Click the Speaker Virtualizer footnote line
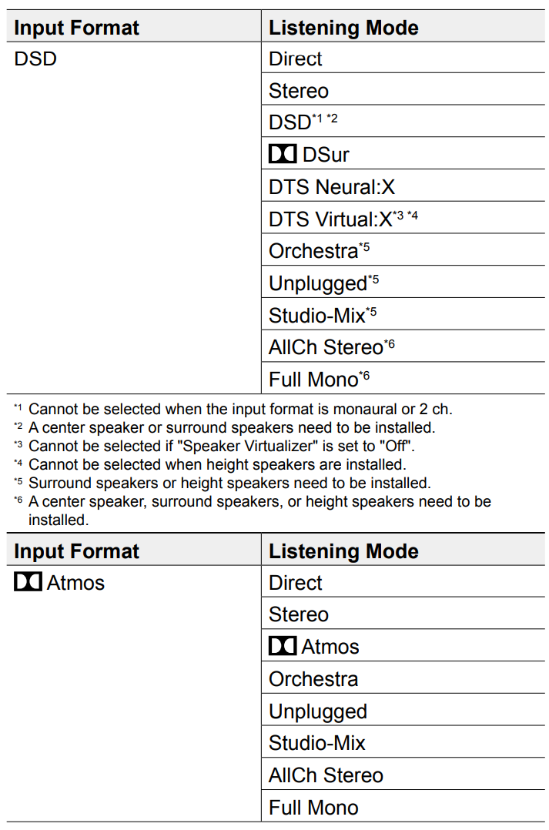Image resolution: width=549 pixels, height=830 pixels. coord(214,446)
